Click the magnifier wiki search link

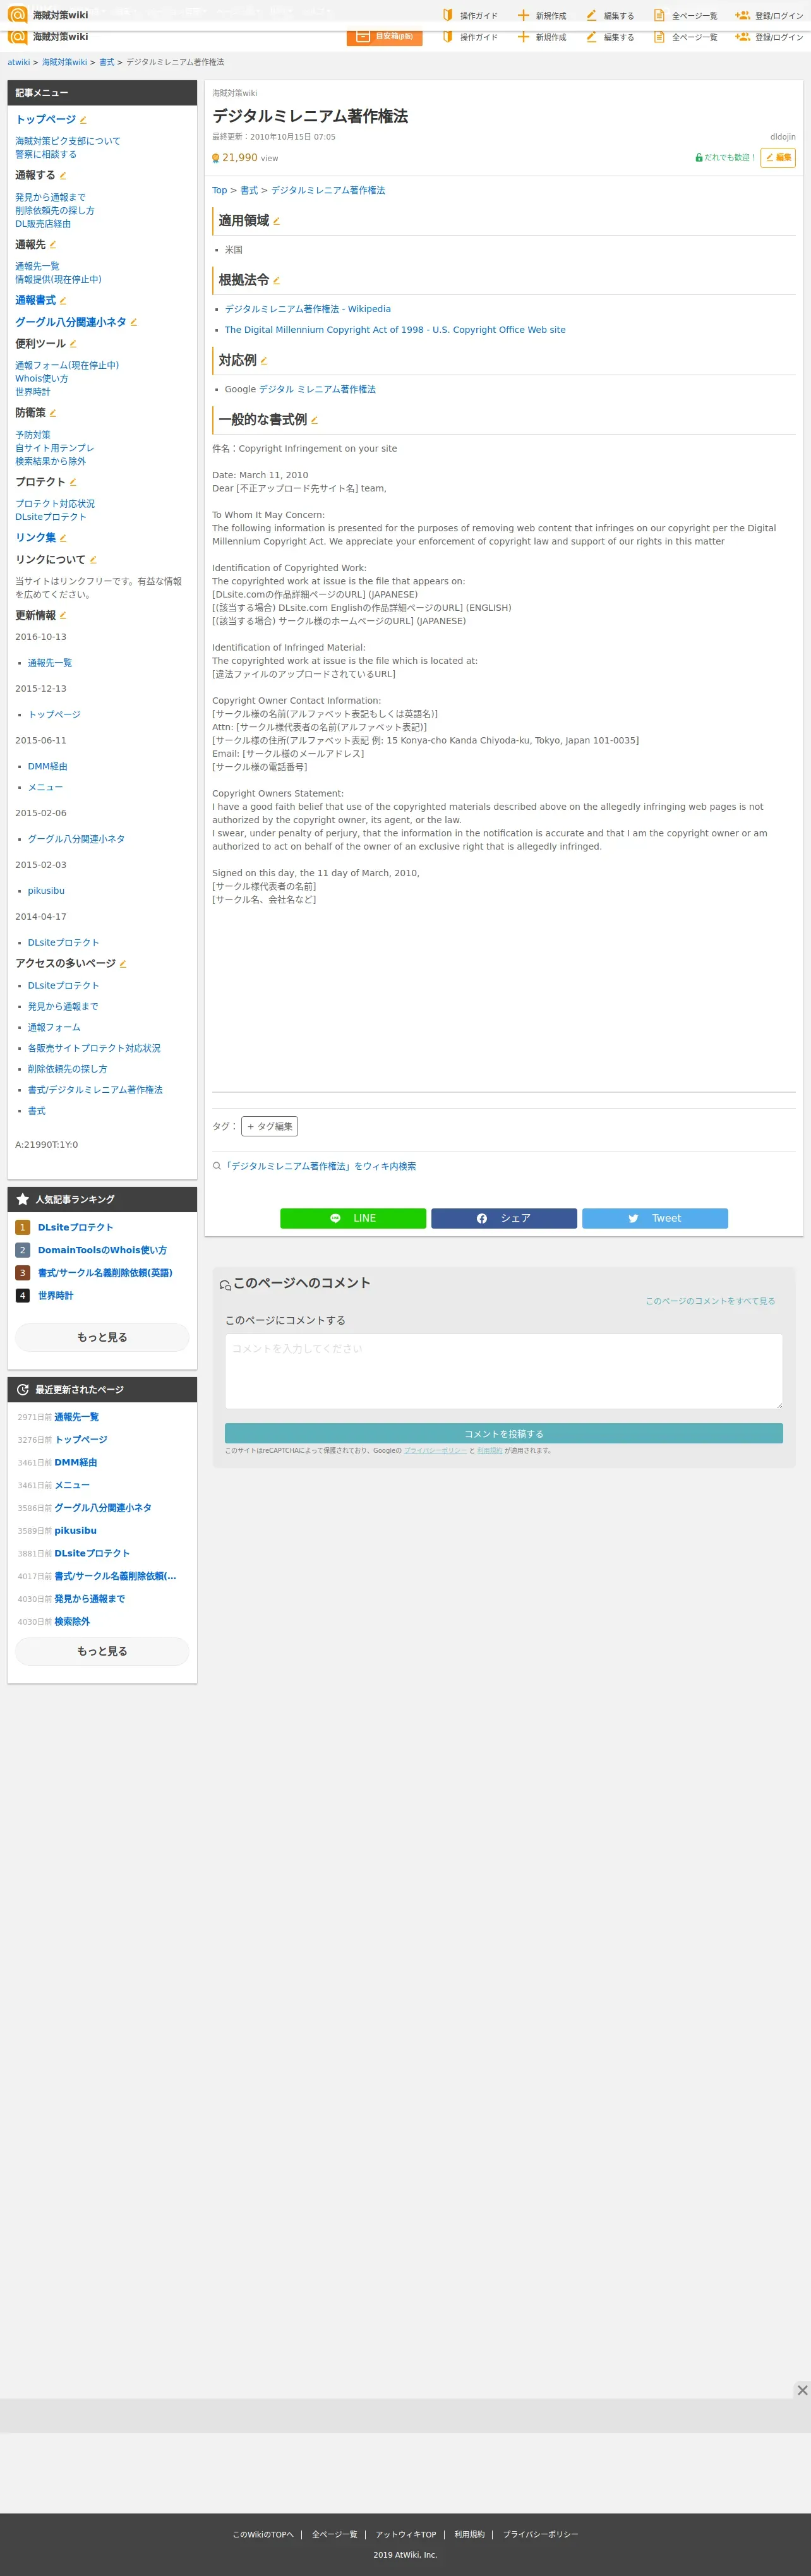[x=314, y=1166]
